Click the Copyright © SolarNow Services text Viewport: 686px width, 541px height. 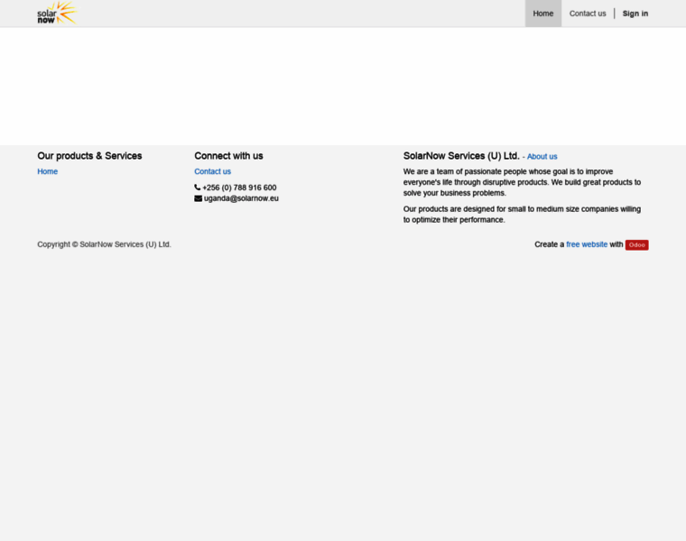104,244
